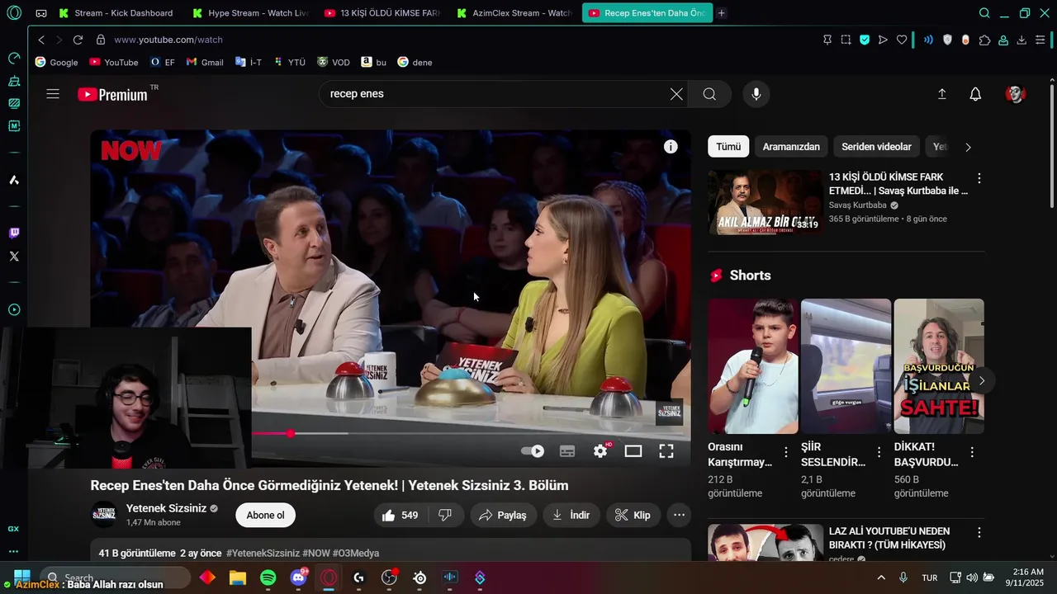Open the bookmark heart icon in toolbar
Screen dimensions: 1057x594
pyautogui.click(x=902, y=40)
